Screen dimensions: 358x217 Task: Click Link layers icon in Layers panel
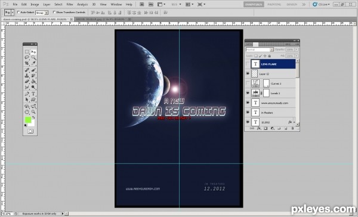252,129
